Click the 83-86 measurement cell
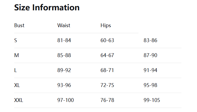The width and height of the screenshot is (197, 112). tap(150, 41)
